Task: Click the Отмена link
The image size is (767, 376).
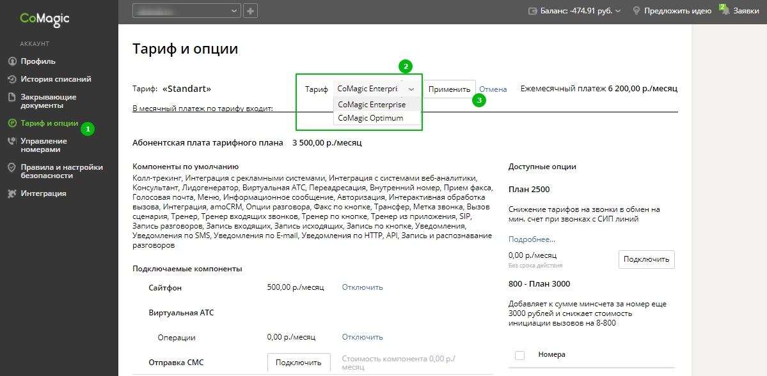Action: pos(493,89)
